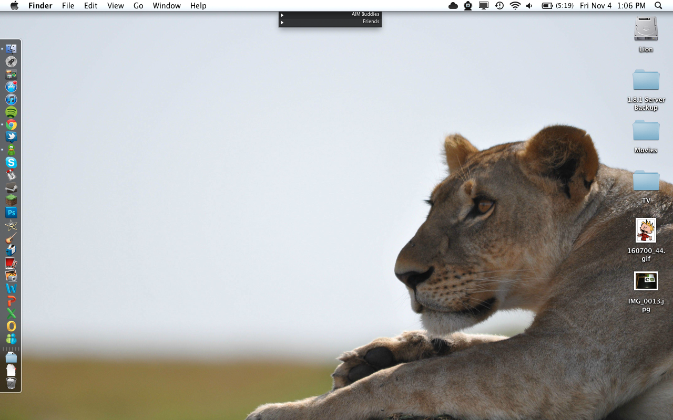Viewport: 673px width, 420px height.
Task: Open Adium green duck icon
Action: [x=11, y=150]
